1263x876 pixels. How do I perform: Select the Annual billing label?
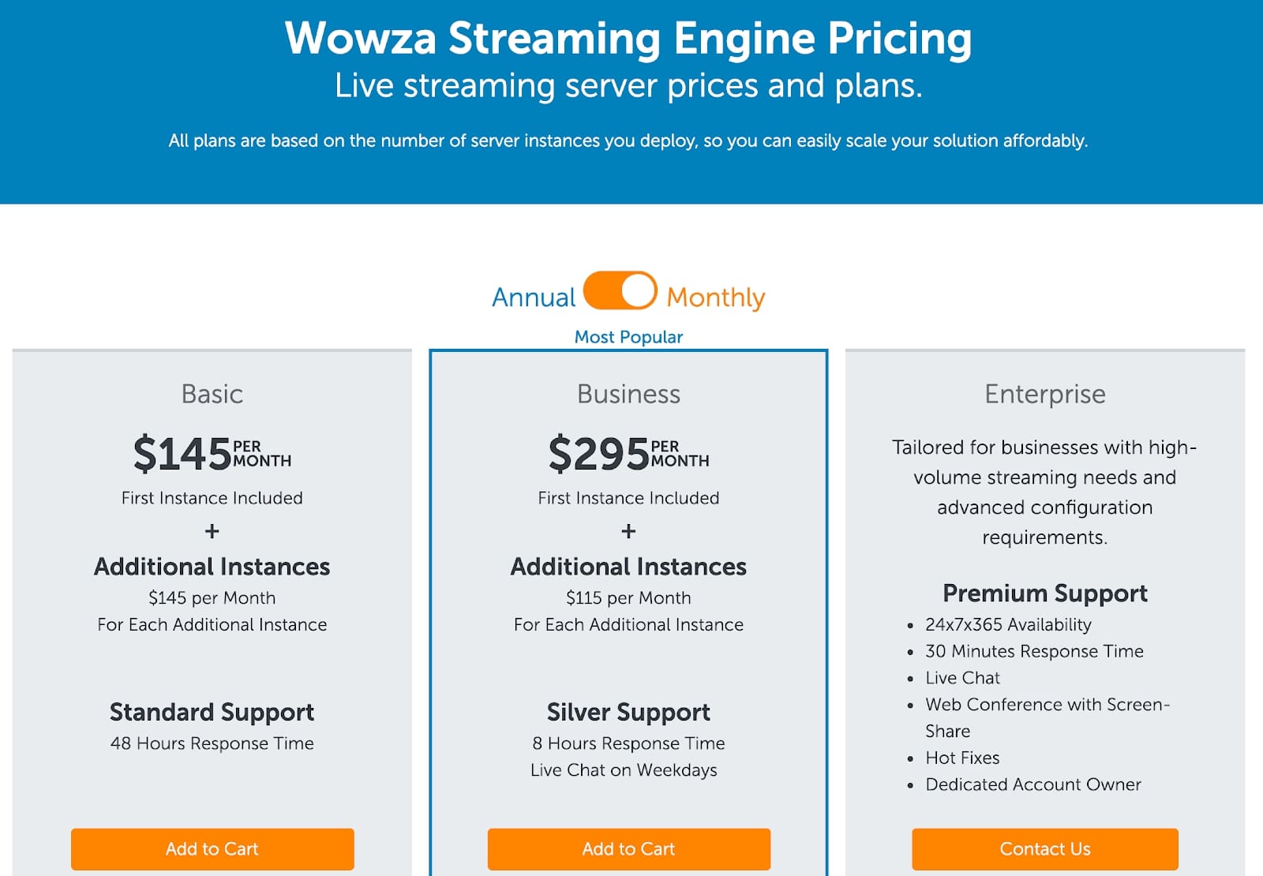[534, 296]
